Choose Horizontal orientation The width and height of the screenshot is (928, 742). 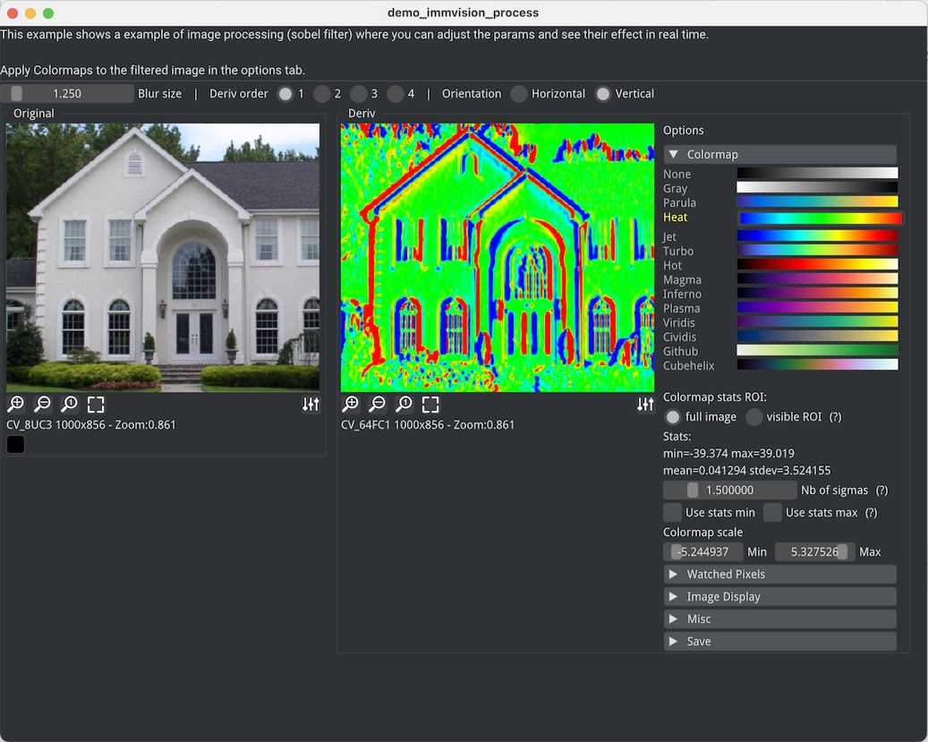click(x=520, y=93)
